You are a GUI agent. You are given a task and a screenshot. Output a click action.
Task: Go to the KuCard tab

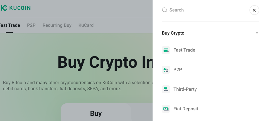(x=86, y=25)
